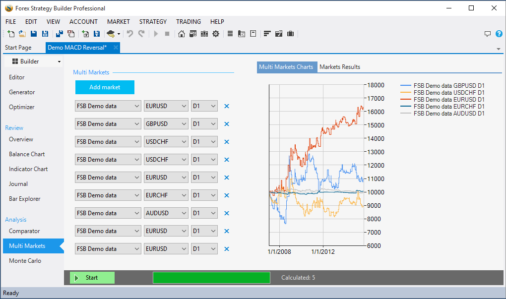Viewport: 506px width, 299px height.
Task: Click the books library icon in toolbar
Action: pyautogui.click(x=204, y=34)
